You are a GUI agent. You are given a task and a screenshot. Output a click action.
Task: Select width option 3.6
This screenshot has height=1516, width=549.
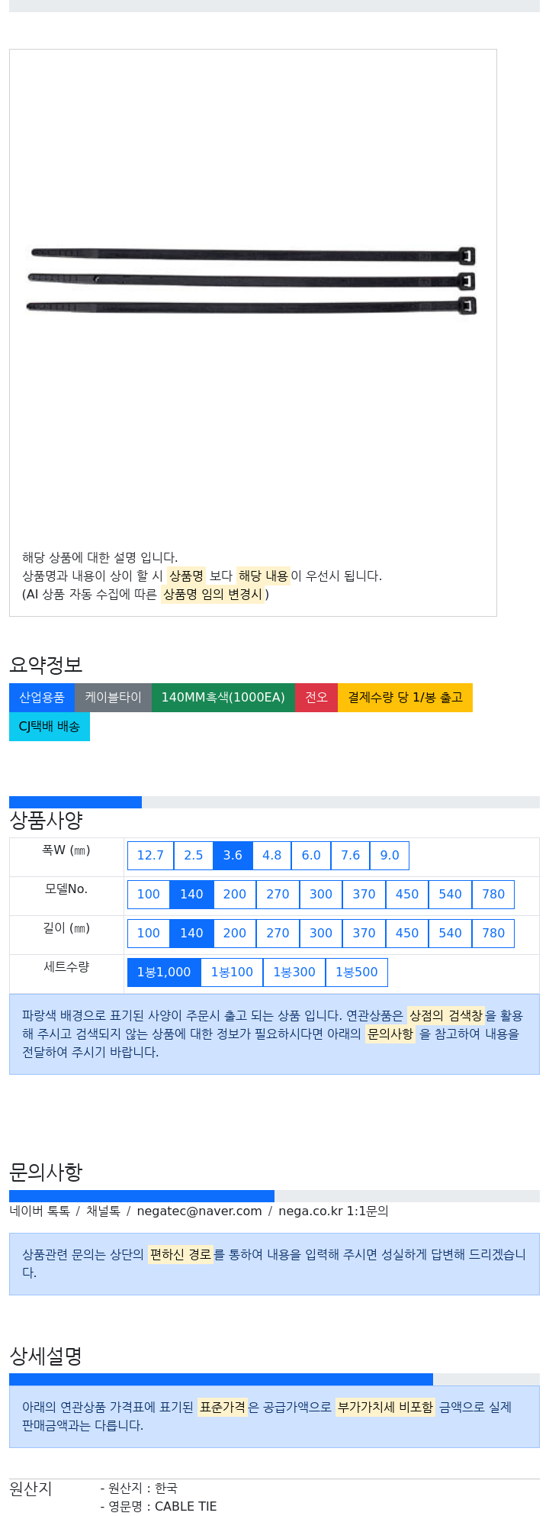pyautogui.click(x=233, y=856)
